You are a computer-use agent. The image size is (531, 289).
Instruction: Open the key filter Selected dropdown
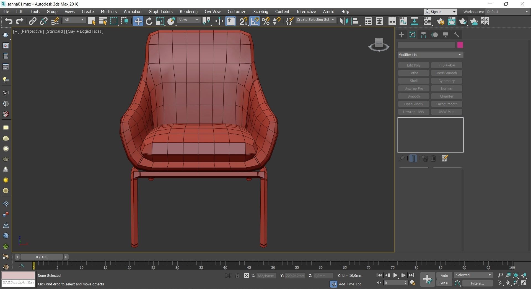(473, 275)
